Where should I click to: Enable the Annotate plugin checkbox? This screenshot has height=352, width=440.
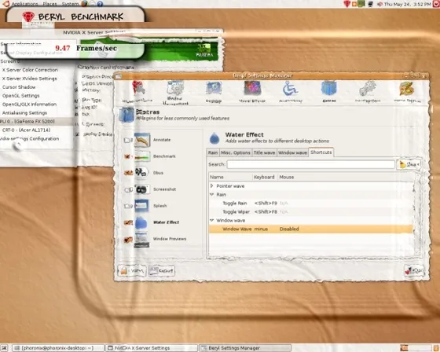(127, 140)
